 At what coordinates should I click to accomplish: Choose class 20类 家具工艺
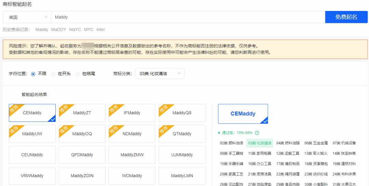tap(232, 174)
